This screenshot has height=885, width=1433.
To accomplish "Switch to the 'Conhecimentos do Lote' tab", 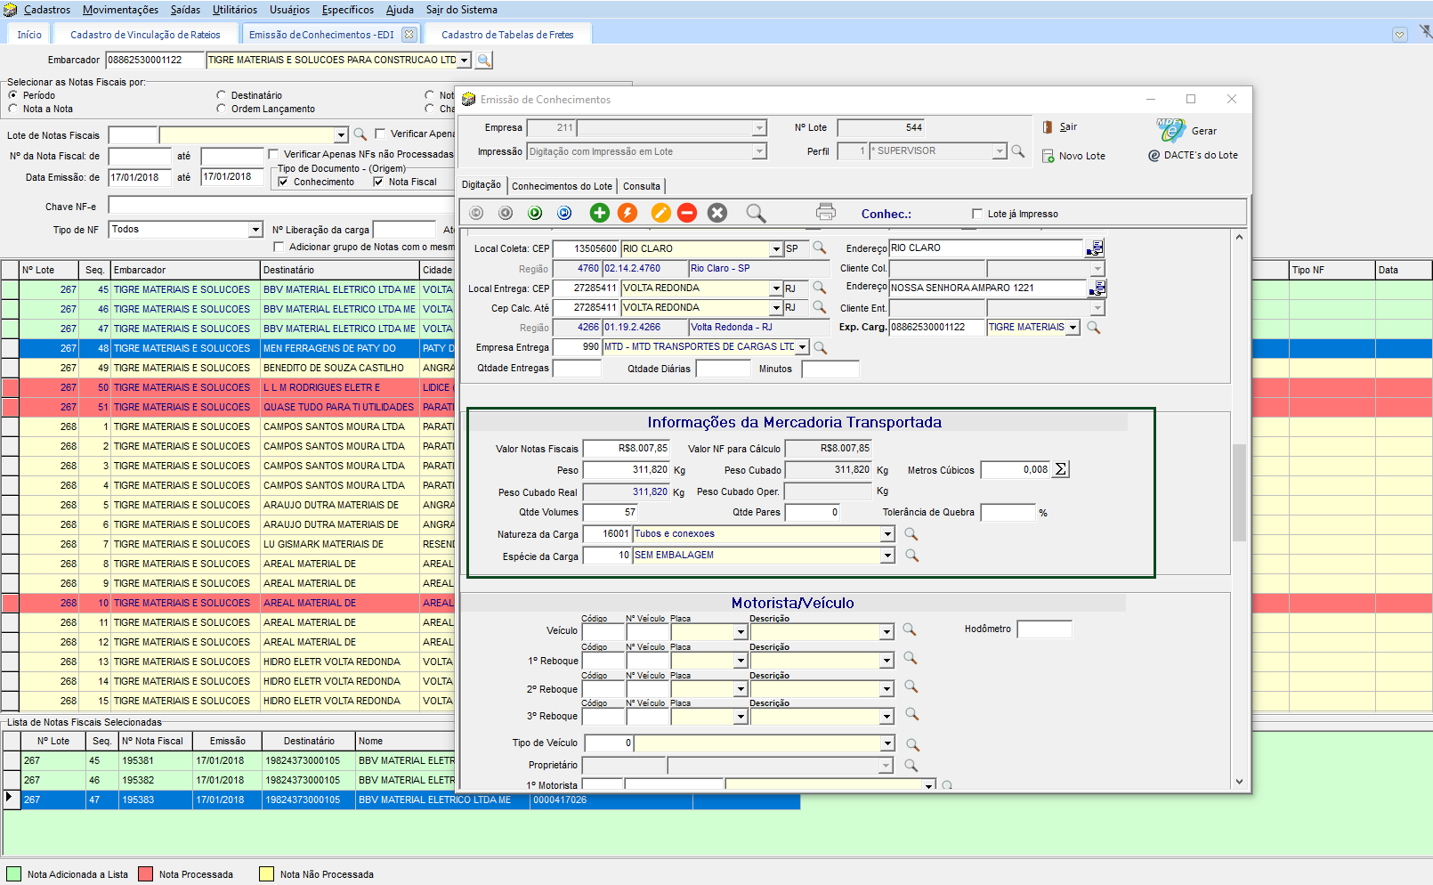I will pos(562,186).
